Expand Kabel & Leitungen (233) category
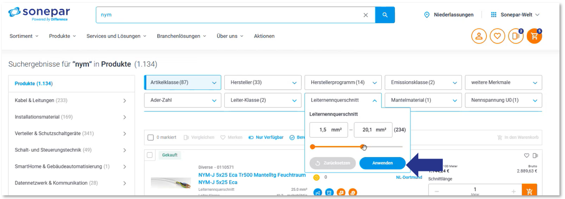Image resolution: width=565 pixels, height=199 pixels. [x=72, y=100]
